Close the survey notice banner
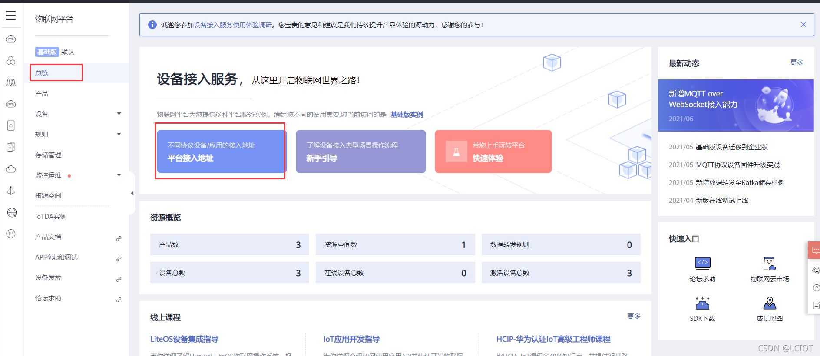This screenshot has width=820, height=356. (x=803, y=25)
